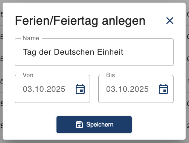Click the Bis date text 03.10.2025
This screenshot has width=189, height=143.
127,89
